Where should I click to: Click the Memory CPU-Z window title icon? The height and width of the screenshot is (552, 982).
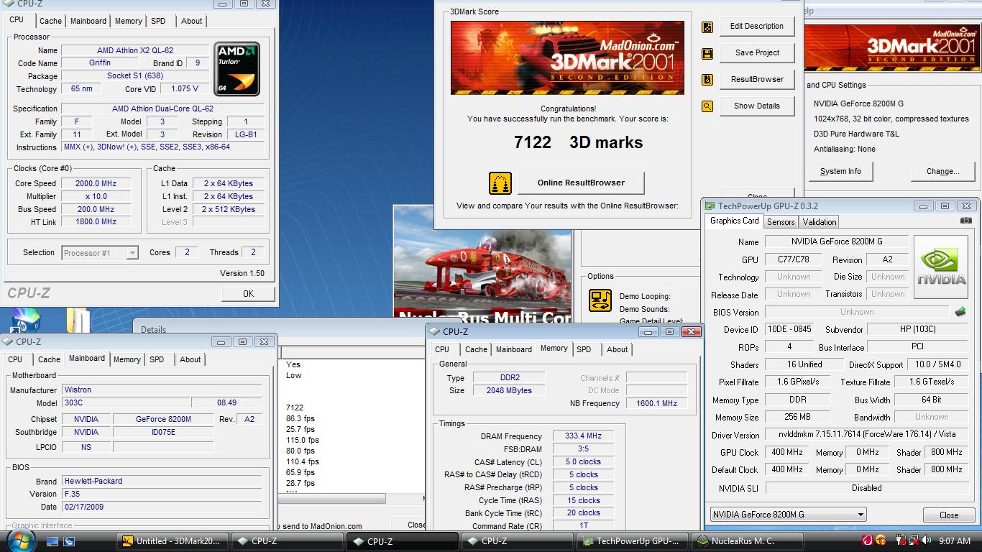[x=435, y=332]
